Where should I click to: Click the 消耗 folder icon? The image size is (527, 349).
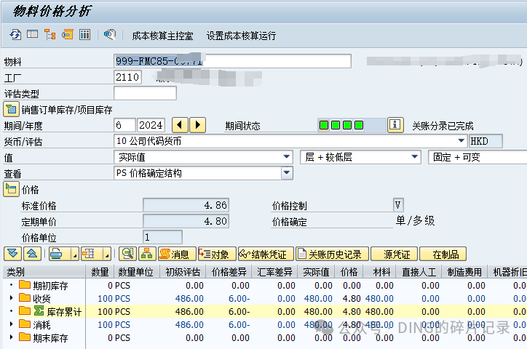pos(25,324)
